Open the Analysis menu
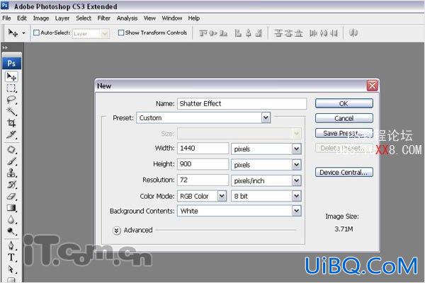425x283 pixels. pos(127,18)
